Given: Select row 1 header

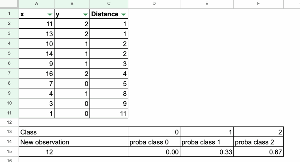Looking at the screenshot, I should tap(9, 14).
